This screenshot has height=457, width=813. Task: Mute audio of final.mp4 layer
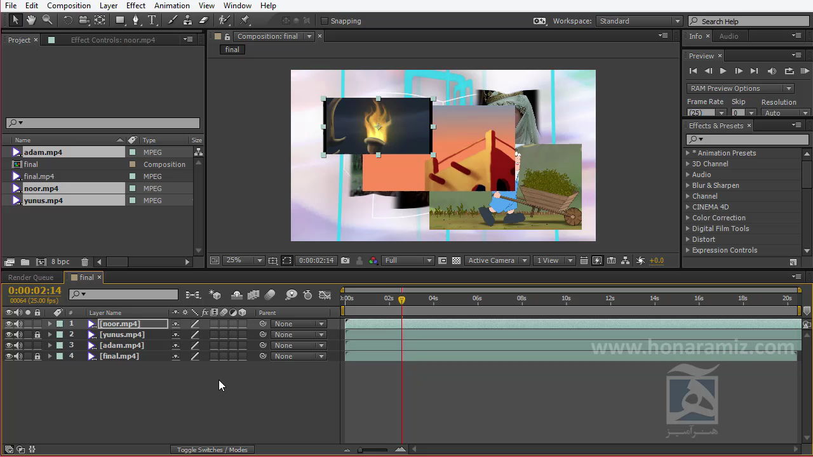point(18,356)
